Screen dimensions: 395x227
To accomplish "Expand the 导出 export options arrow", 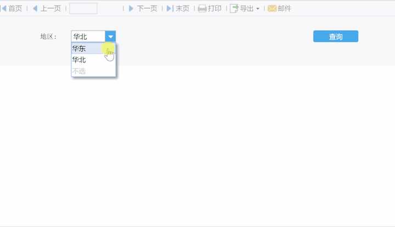I will pos(257,9).
